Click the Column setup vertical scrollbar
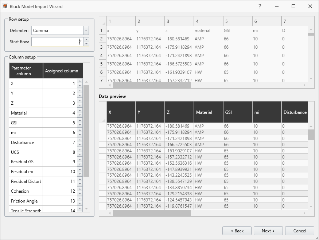The width and height of the screenshot is (319, 240). (x=86, y=131)
